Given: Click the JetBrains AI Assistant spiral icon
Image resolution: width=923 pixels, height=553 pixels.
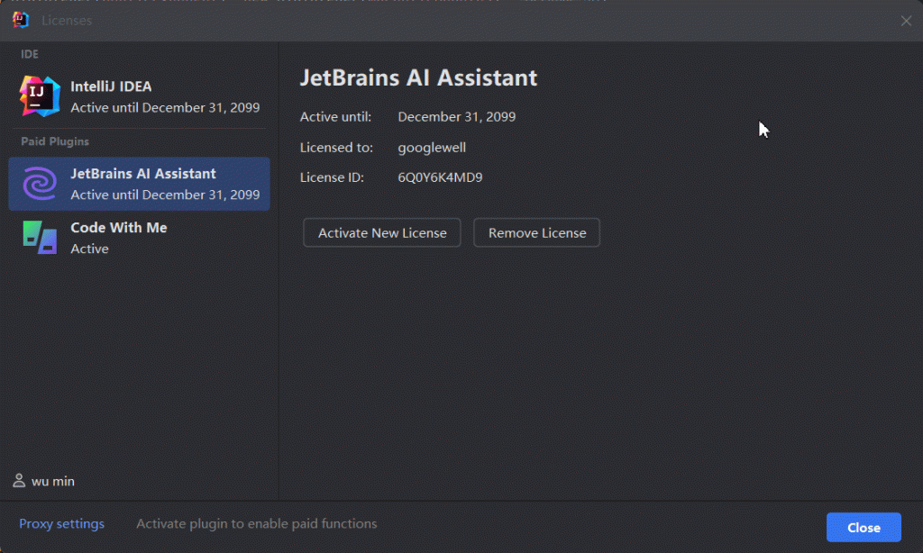Looking at the screenshot, I should coord(40,184).
